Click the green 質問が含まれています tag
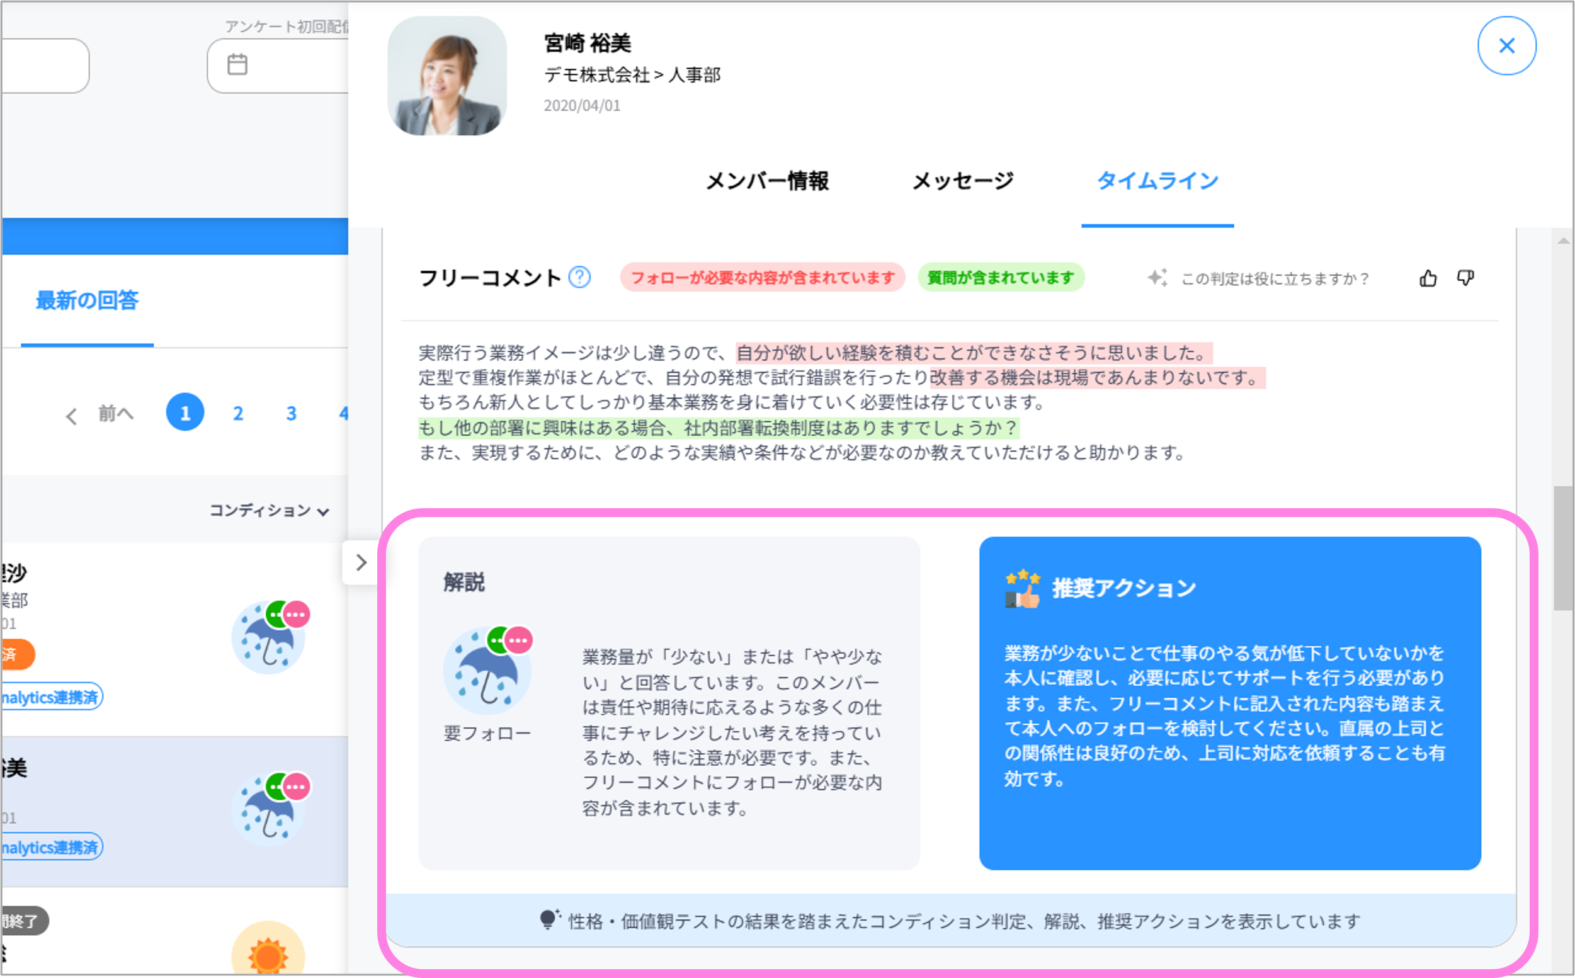The width and height of the screenshot is (1575, 978). [x=1001, y=278]
